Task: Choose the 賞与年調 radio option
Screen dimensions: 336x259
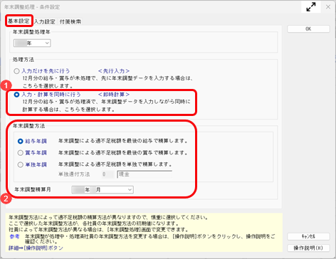Action: coord(21,153)
